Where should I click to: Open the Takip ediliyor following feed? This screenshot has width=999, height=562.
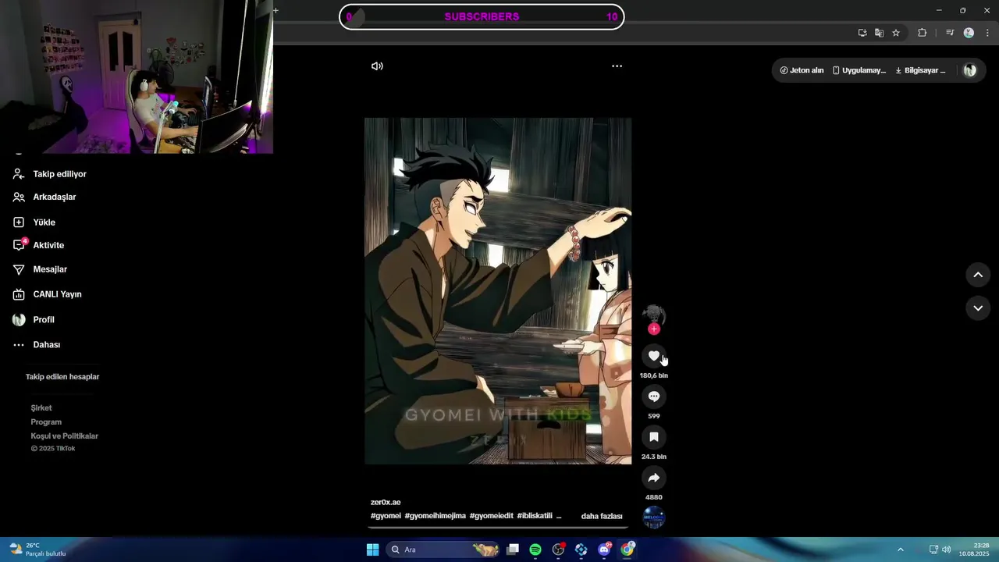tap(50, 174)
